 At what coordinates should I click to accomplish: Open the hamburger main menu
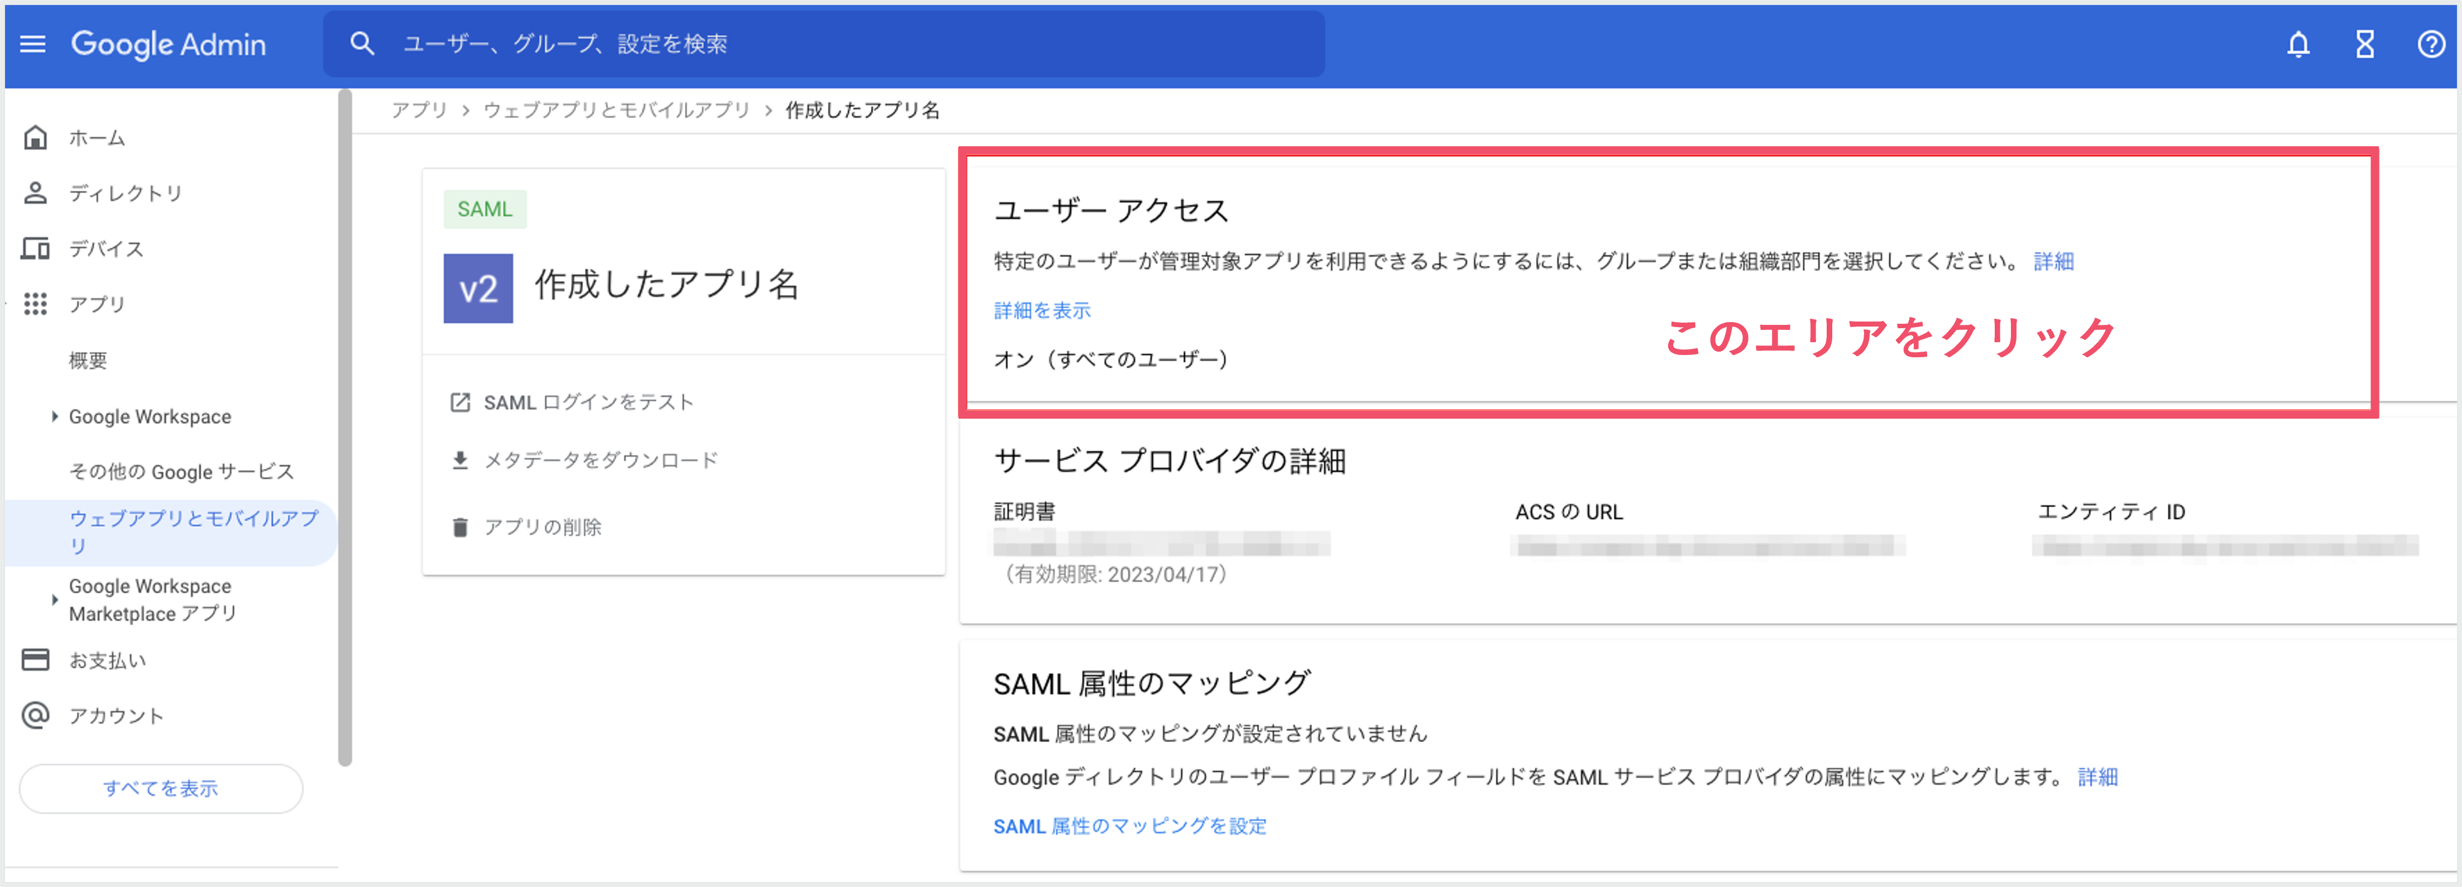(x=33, y=44)
